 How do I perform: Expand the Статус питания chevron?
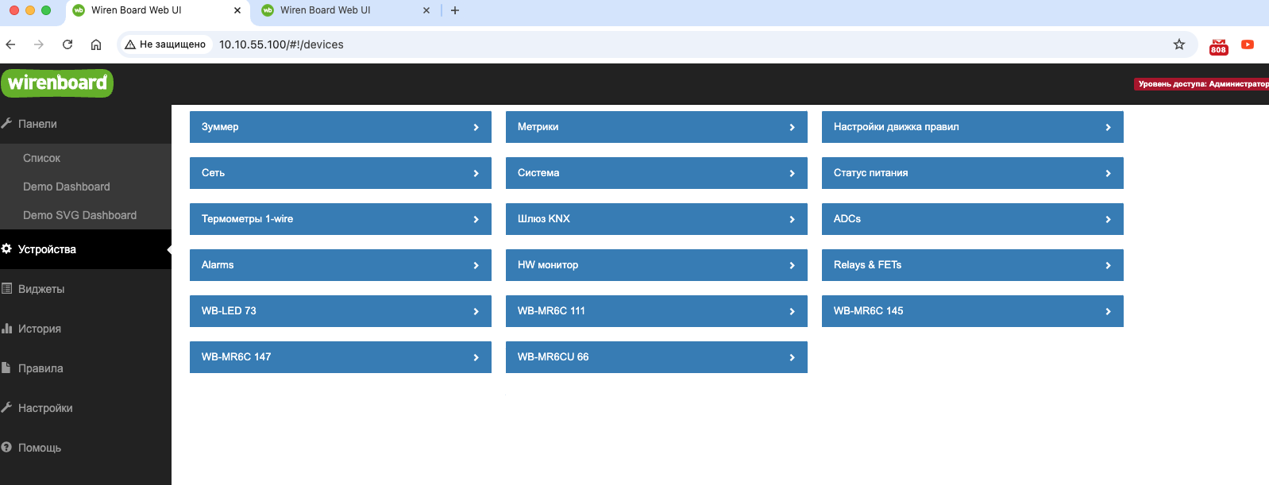1108,173
